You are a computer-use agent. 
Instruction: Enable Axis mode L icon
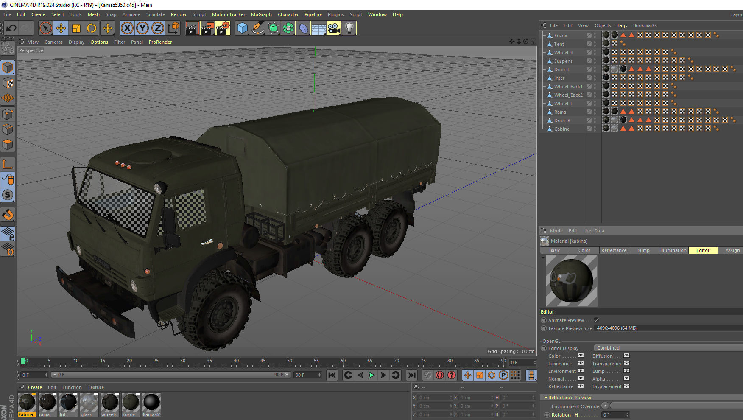click(8, 164)
